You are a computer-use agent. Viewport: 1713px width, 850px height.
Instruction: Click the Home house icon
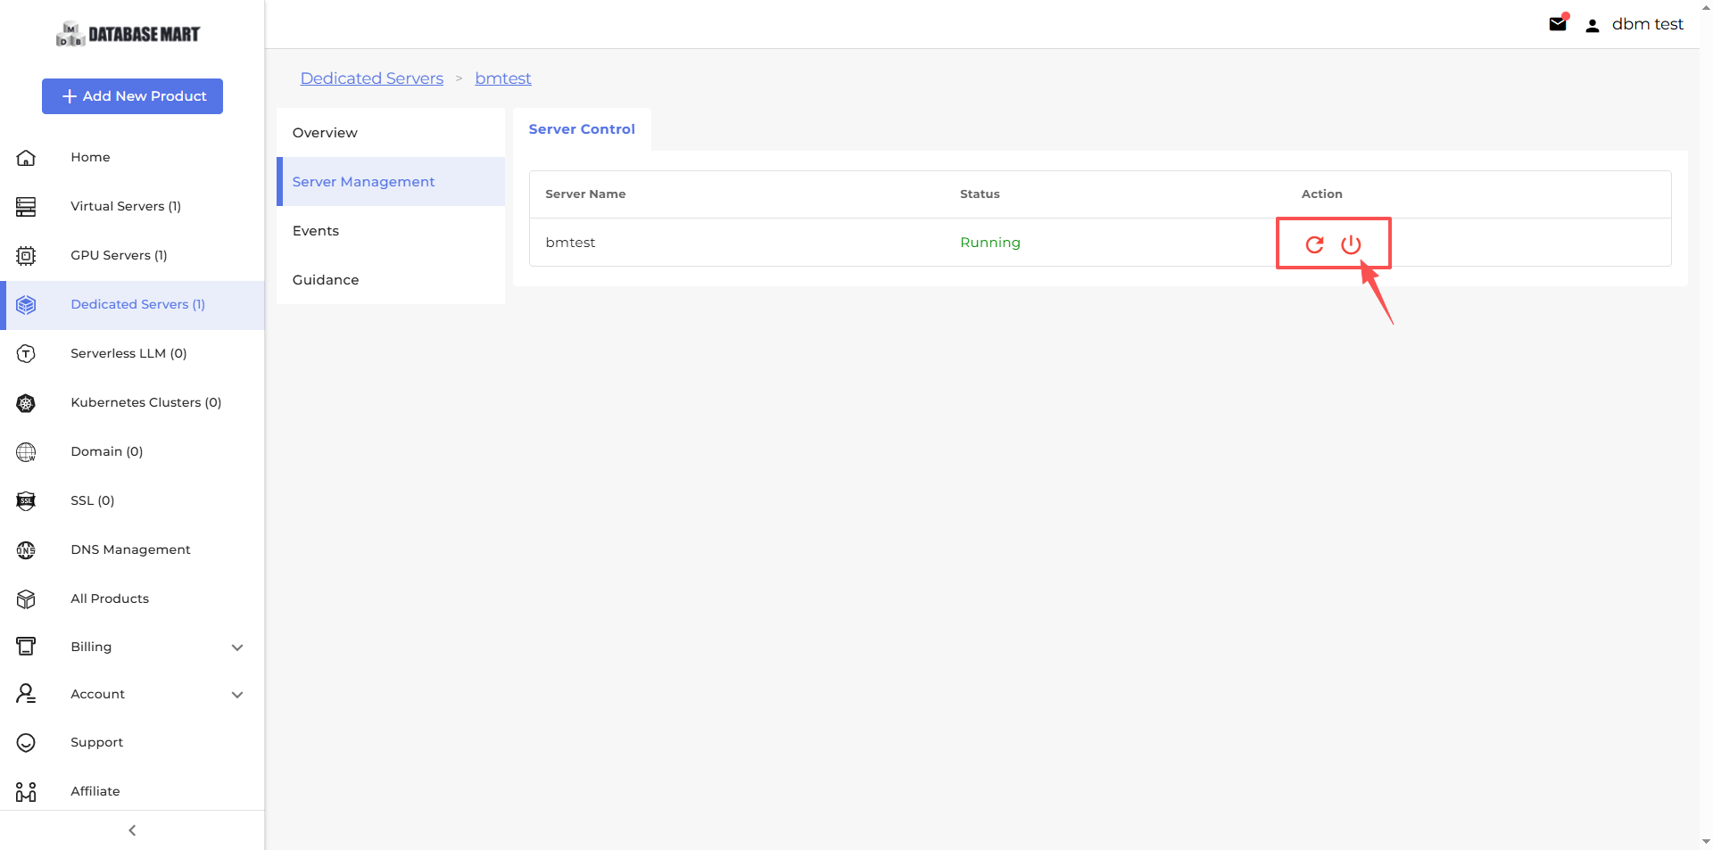pyautogui.click(x=26, y=158)
